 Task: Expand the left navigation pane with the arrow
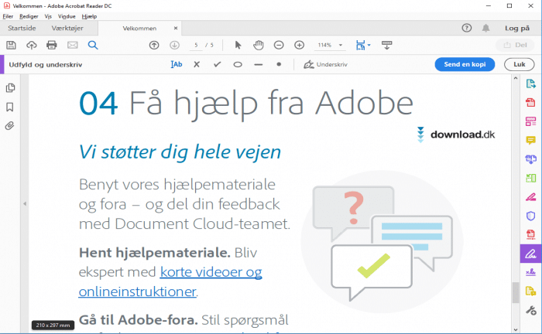click(x=25, y=203)
